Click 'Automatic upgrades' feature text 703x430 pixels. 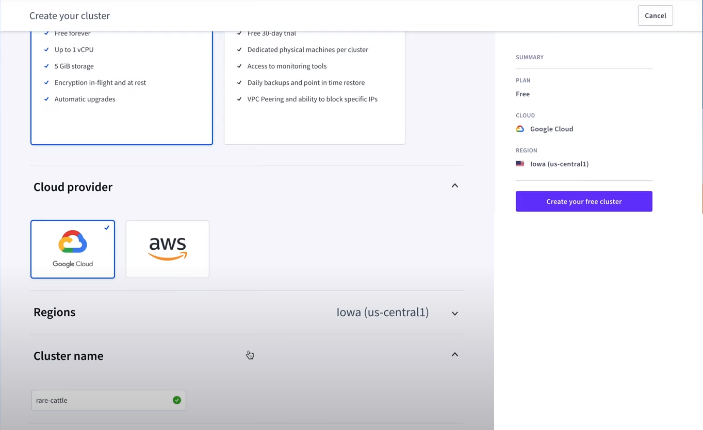(85, 99)
